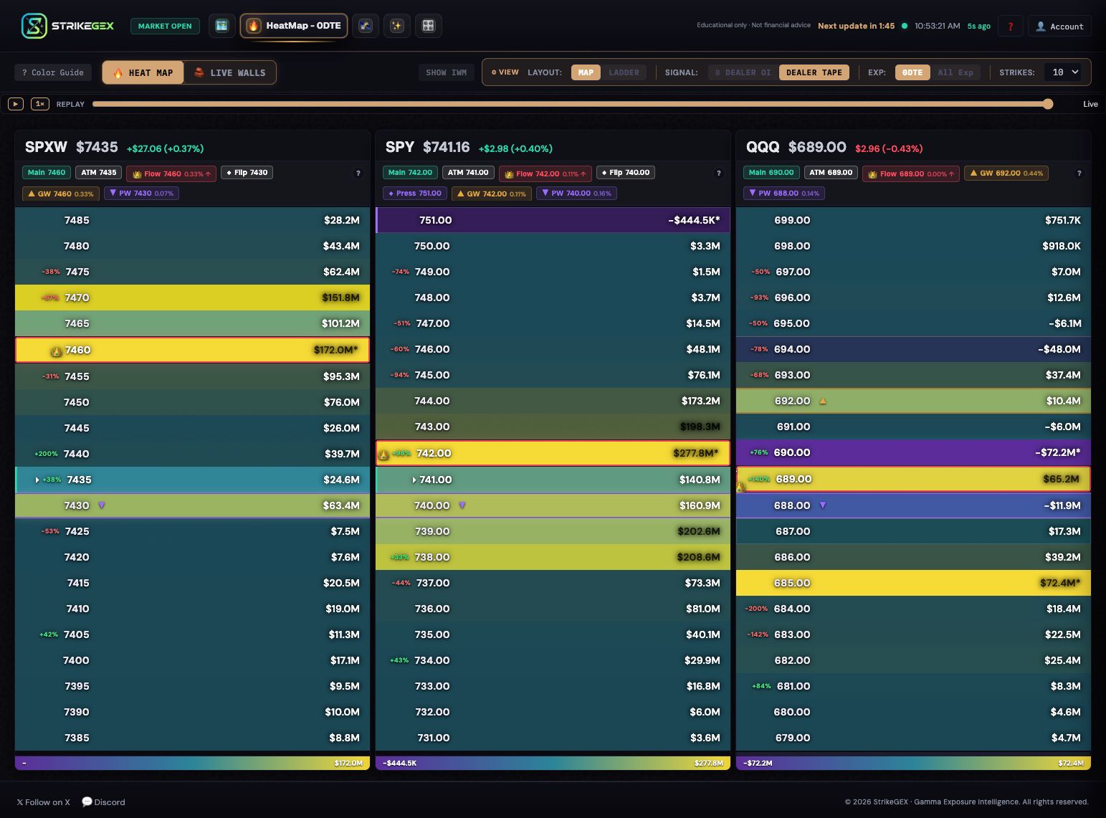
Task: Select 0DTE expiration
Action: [x=912, y=72]
